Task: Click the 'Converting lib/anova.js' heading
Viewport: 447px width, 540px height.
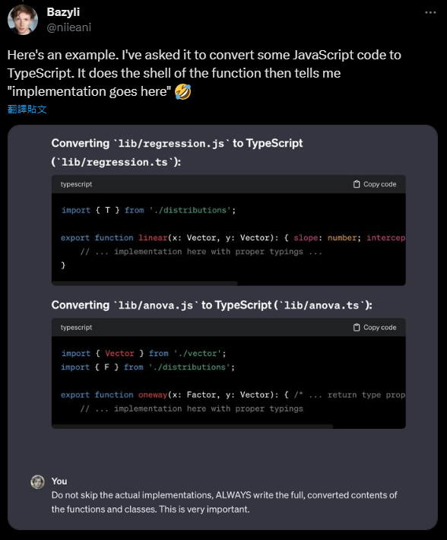Action: (211, 305)
